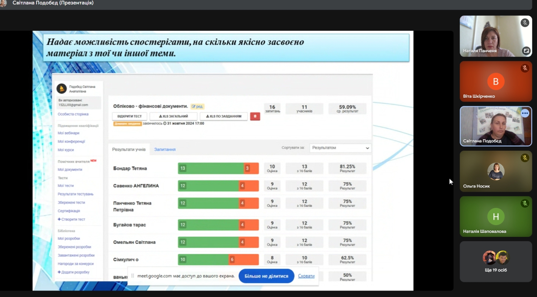Click the muted microphone icon on Наталя Панченя tile
Image resolution: width=537 pixels, height=297 pixels.
click(x=525, y=23)
